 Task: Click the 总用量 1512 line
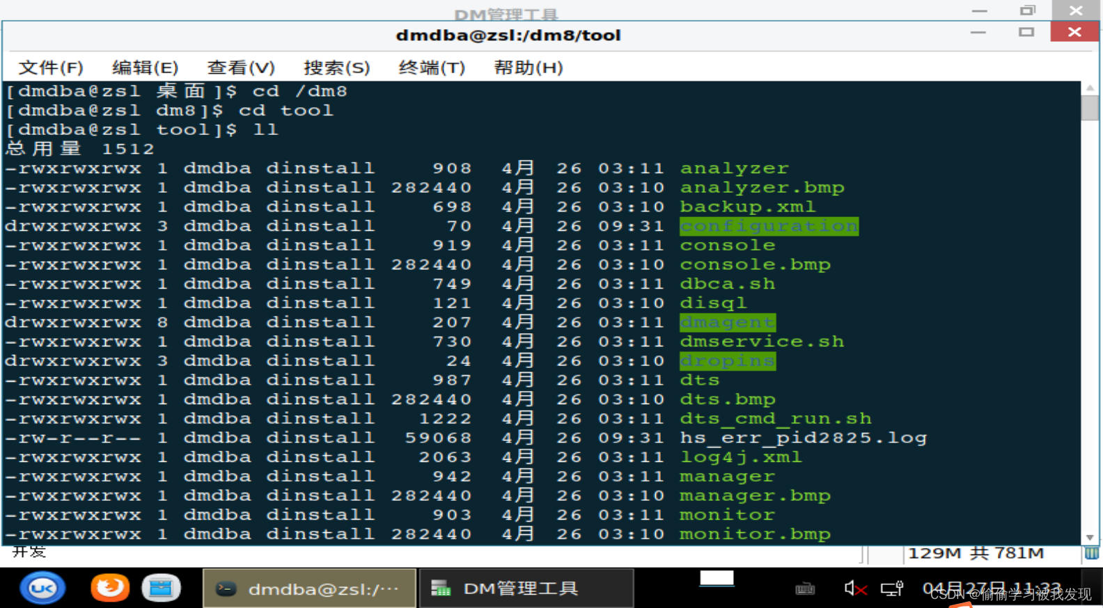[79, 149]
